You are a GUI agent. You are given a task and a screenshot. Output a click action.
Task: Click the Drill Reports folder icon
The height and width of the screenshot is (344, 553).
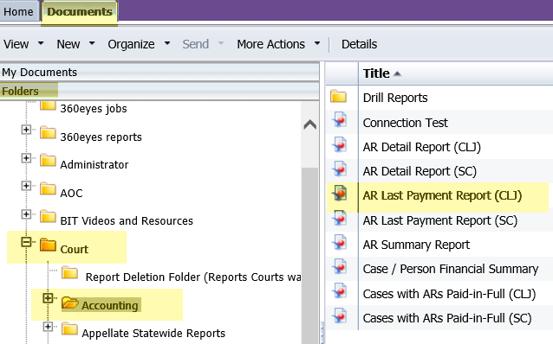pos(339,96)
